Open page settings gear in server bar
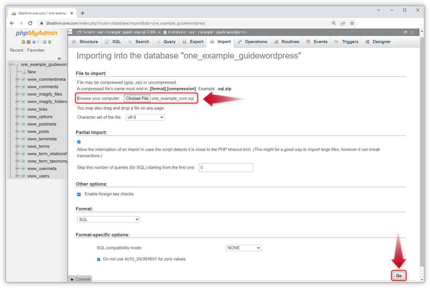 tap(406, 32)
